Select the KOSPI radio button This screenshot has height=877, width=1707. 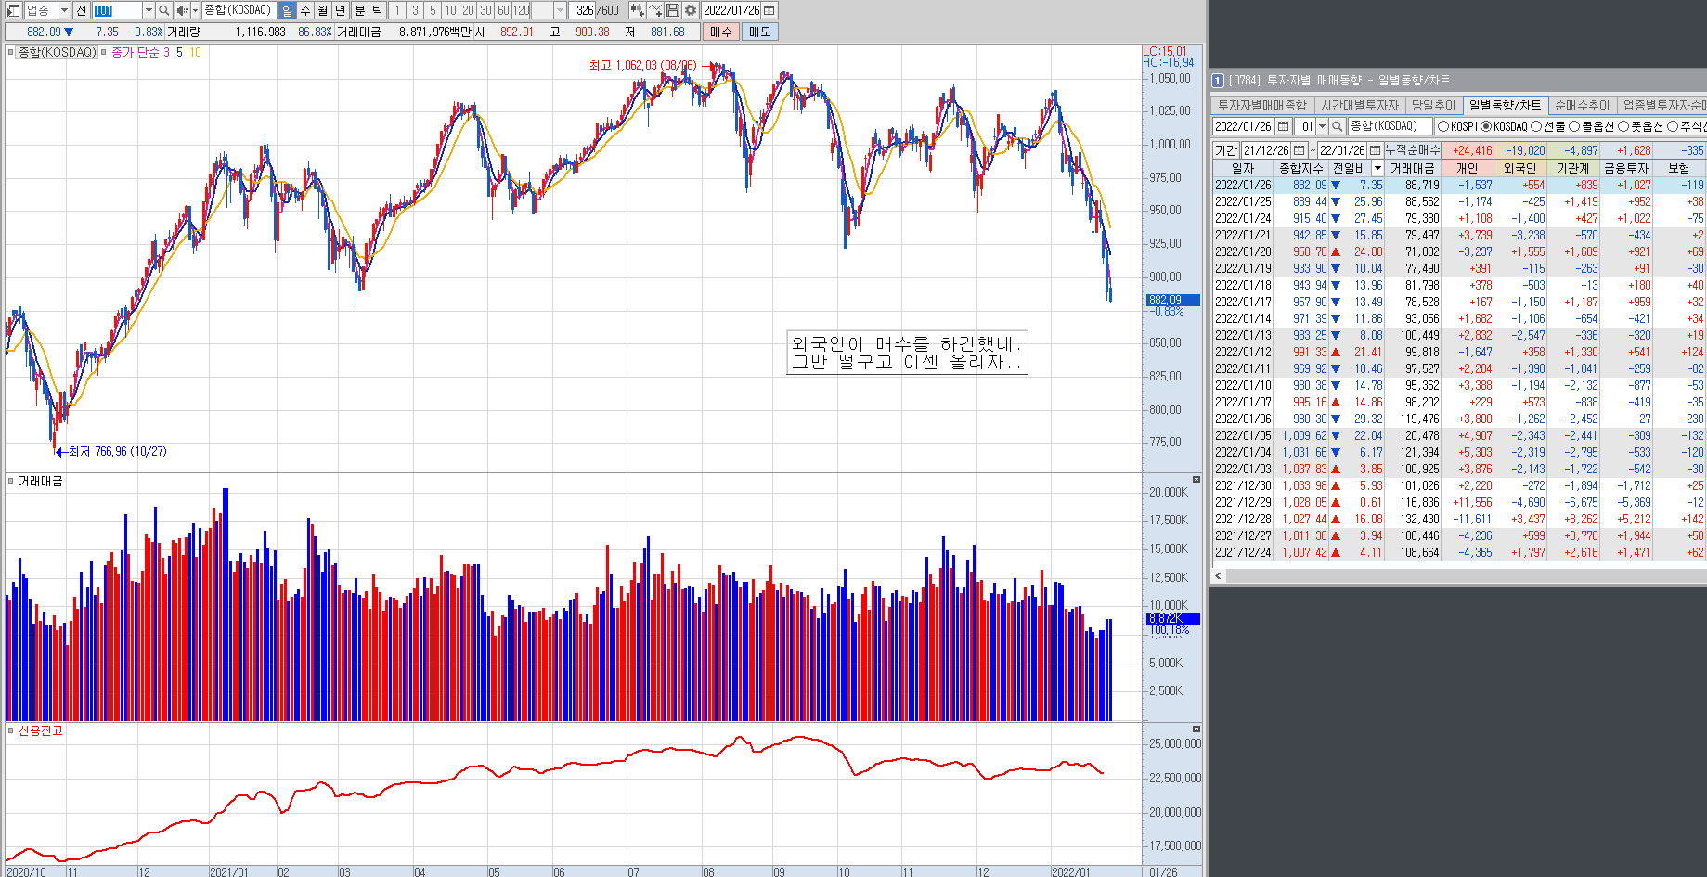tap(1442, 126)
